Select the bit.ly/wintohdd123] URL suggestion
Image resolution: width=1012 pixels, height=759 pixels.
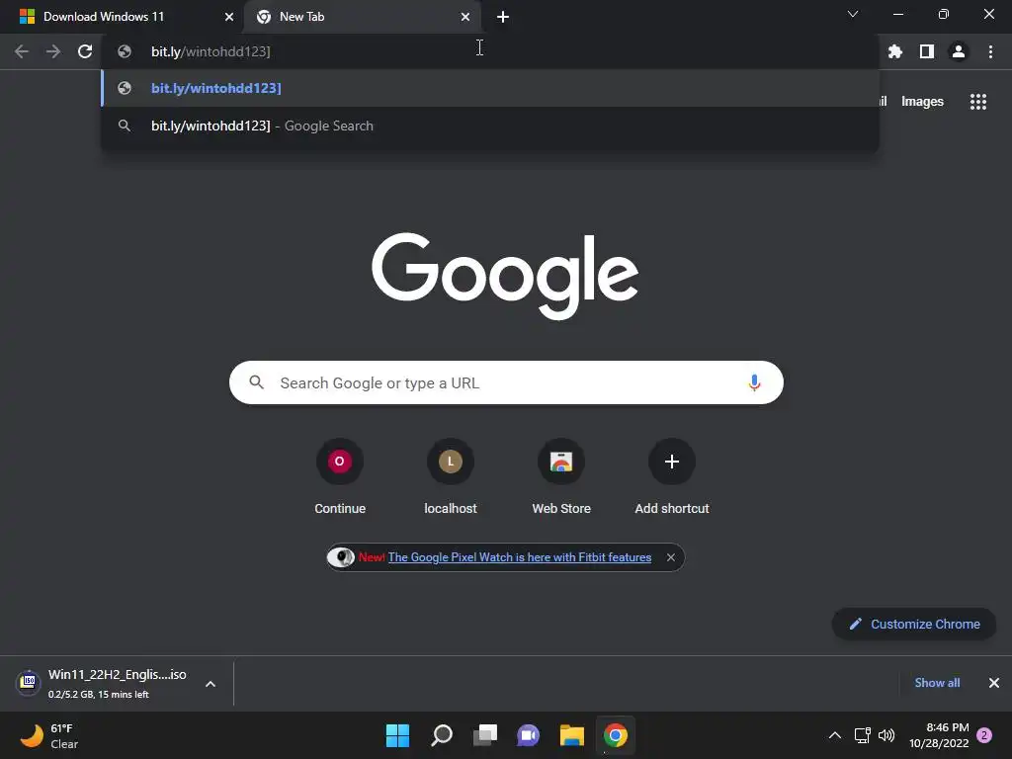pyautogui.click(x=490, y=88)
